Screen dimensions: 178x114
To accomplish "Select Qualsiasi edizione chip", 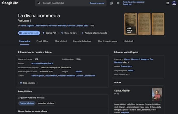I will tap(46, 103).
